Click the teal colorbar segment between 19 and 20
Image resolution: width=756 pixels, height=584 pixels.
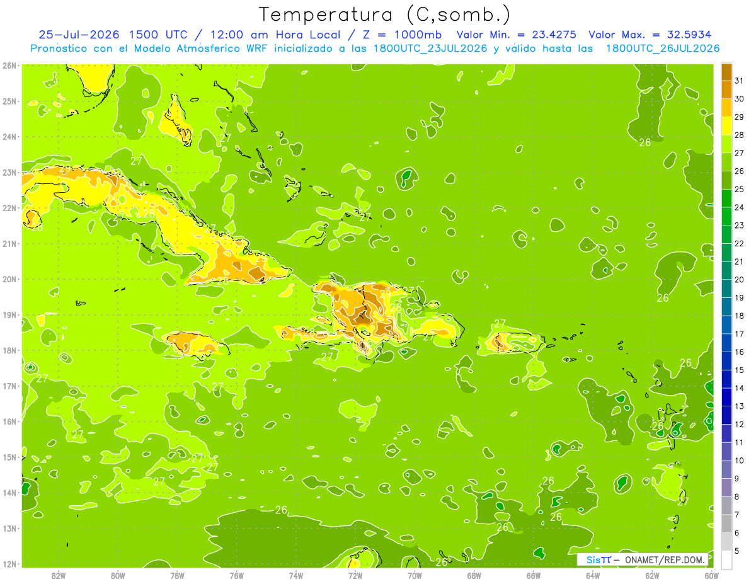pyautogui.click(x=726, y=289)
